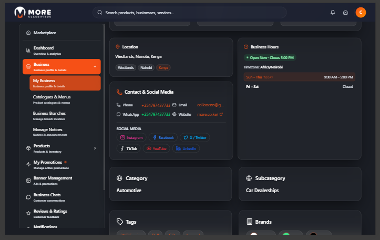
Task: Open the user avatar menu
Action: pos(361,13)
